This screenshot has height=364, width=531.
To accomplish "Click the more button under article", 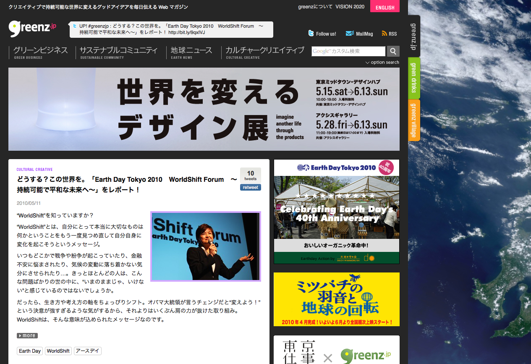I will (27, 335).
